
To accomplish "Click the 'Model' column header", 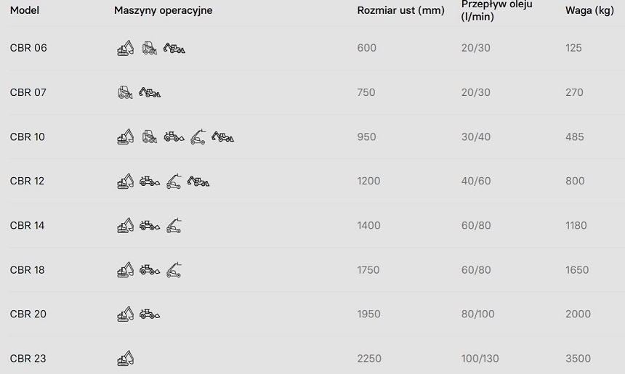I will [25, 11].
